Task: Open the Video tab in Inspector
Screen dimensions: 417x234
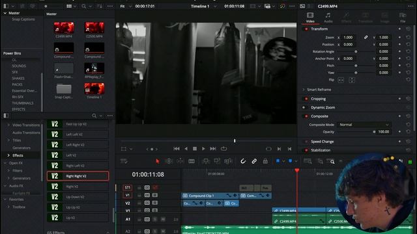Action: [310, 18]
